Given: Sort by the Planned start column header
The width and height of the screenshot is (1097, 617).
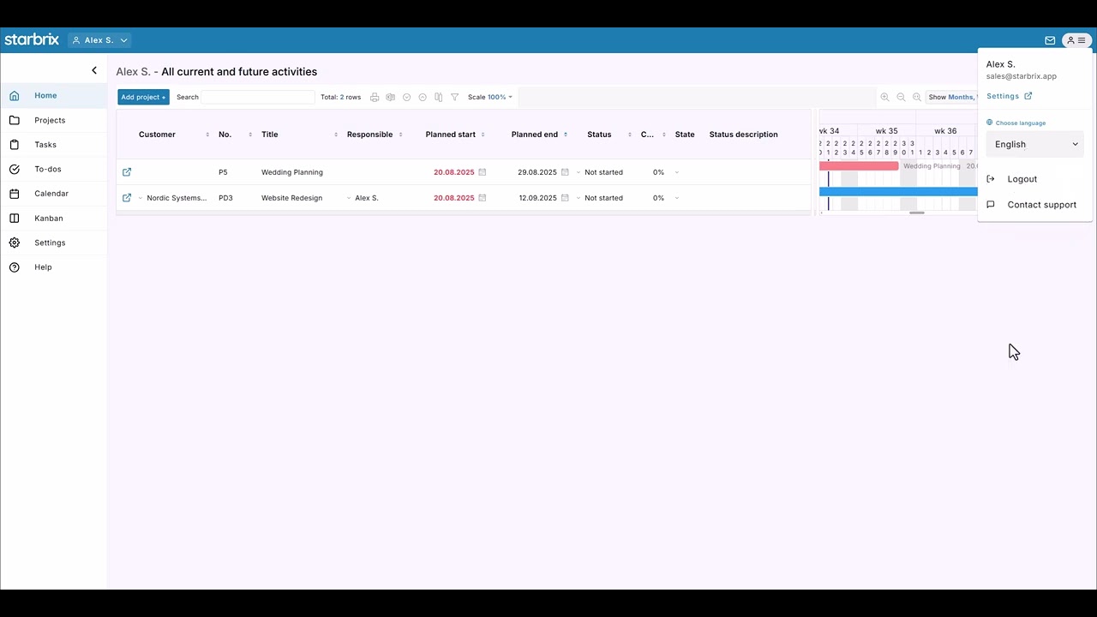Looking at the screenshot, I should tap(450, 135).
